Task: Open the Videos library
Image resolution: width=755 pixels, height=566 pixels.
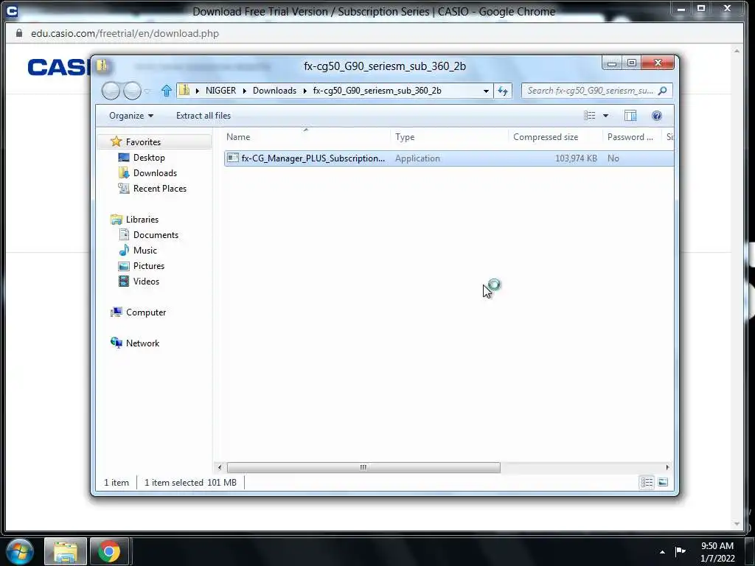Action: [146, 282]
